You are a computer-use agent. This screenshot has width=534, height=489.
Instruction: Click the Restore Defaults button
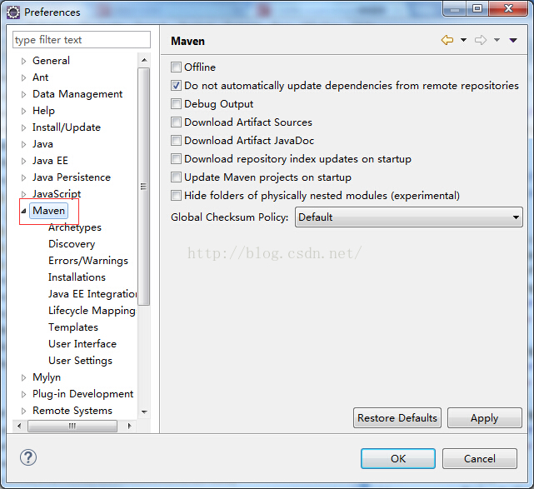pyautogui.click(x=397, y=418)
